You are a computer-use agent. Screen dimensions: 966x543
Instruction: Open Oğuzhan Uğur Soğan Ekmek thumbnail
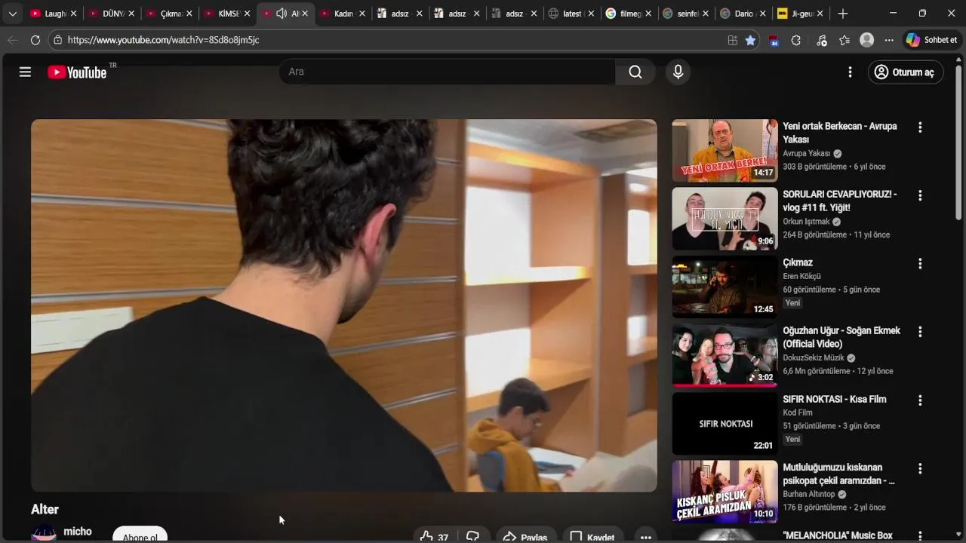(724, 355)
